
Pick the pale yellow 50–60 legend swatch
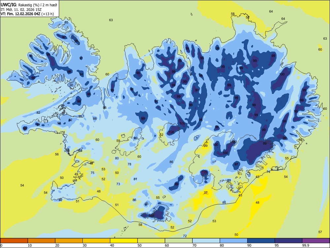151,241
